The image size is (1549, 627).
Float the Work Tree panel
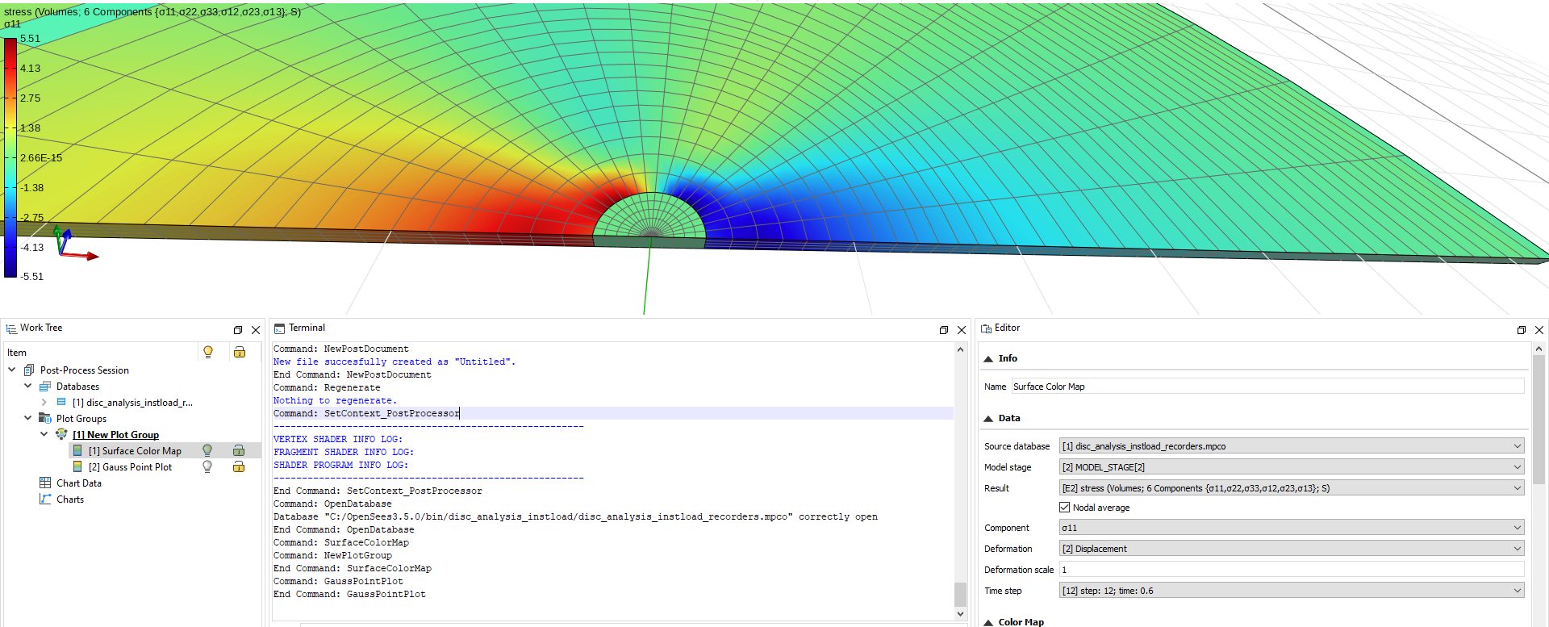pyautogui.click(x=238, y=330)
